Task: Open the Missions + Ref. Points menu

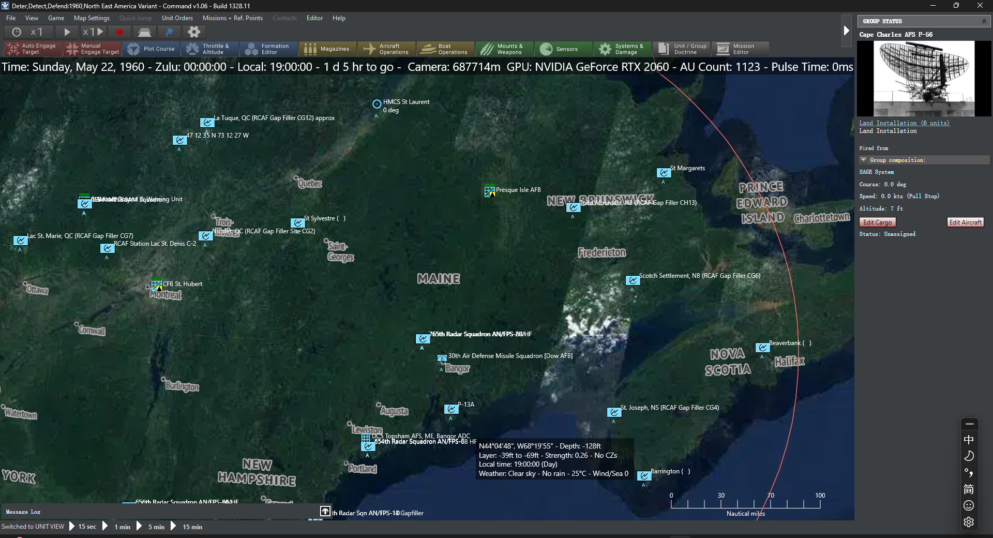Action: click(x=233, y=18)
